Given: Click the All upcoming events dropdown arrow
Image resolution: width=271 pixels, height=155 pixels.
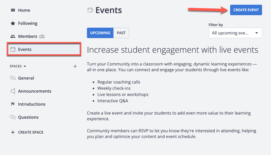Looking at the screenshot, I should pyautogui.click(x=256, y=33).
